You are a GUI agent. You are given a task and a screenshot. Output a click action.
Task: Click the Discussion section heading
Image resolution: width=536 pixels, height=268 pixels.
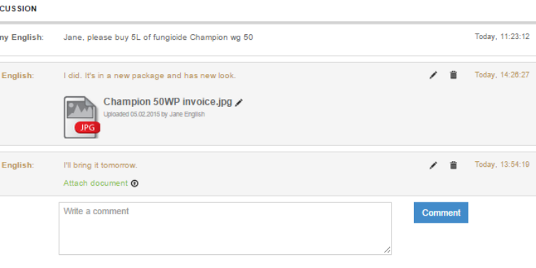18,9
